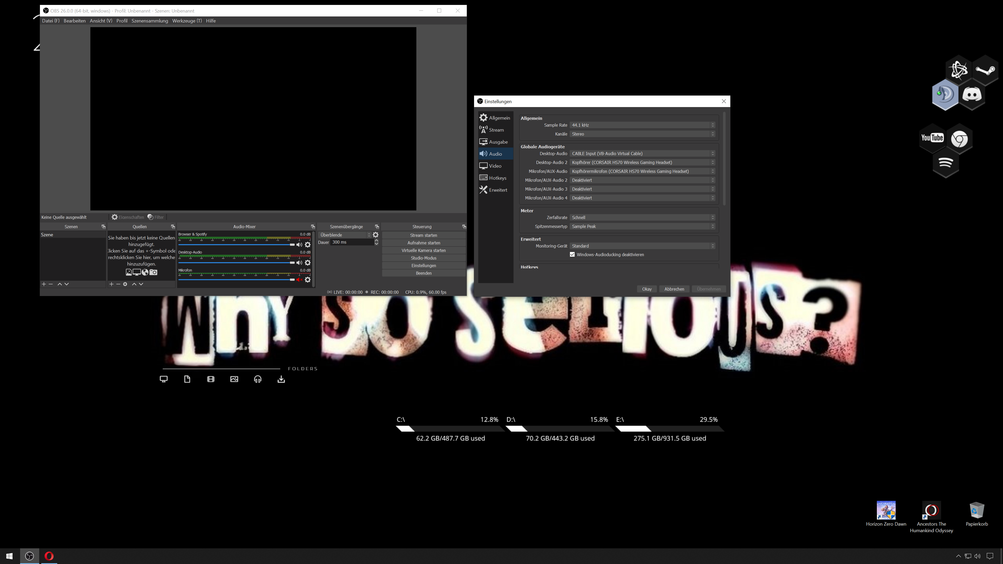This screenshot has height=564, width=1003.
Task: Add a new scene with plus button
Action: coord(44,284)
